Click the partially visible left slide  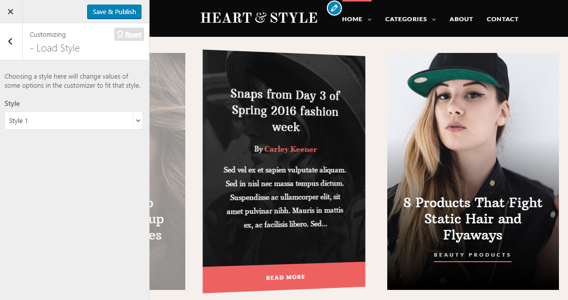coord(167,171)
